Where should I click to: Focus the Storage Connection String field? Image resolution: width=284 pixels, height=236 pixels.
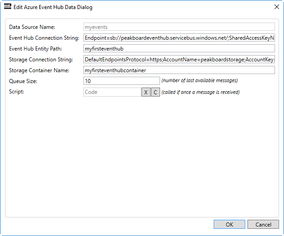click(179, 59)
